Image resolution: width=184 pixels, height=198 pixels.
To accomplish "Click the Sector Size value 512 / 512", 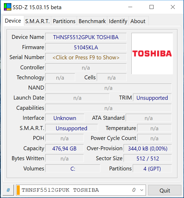I will [x=148, y=158].
